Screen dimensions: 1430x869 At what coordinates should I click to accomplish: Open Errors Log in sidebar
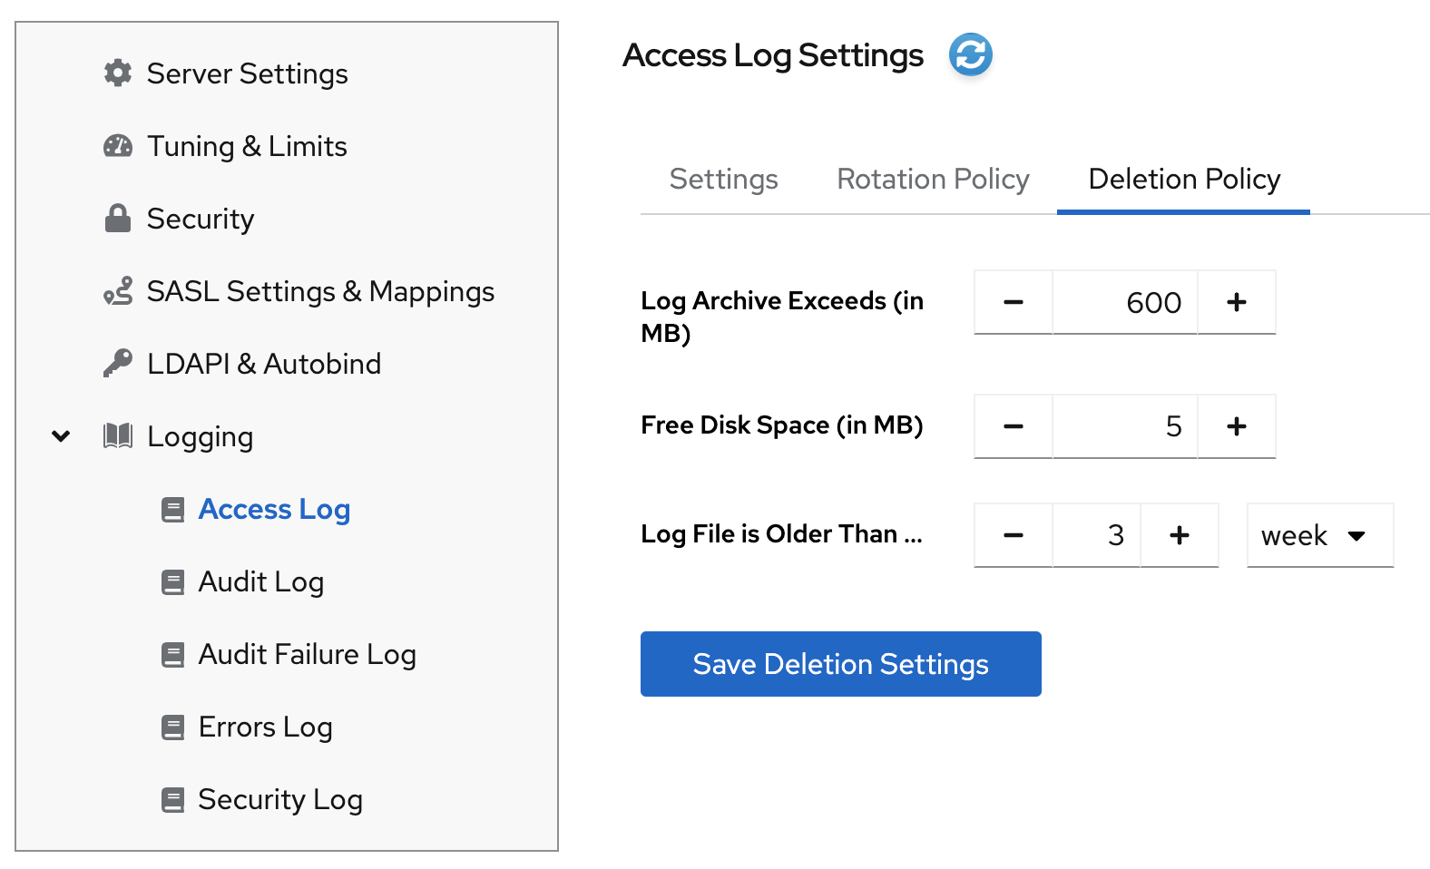coord(265,727)
